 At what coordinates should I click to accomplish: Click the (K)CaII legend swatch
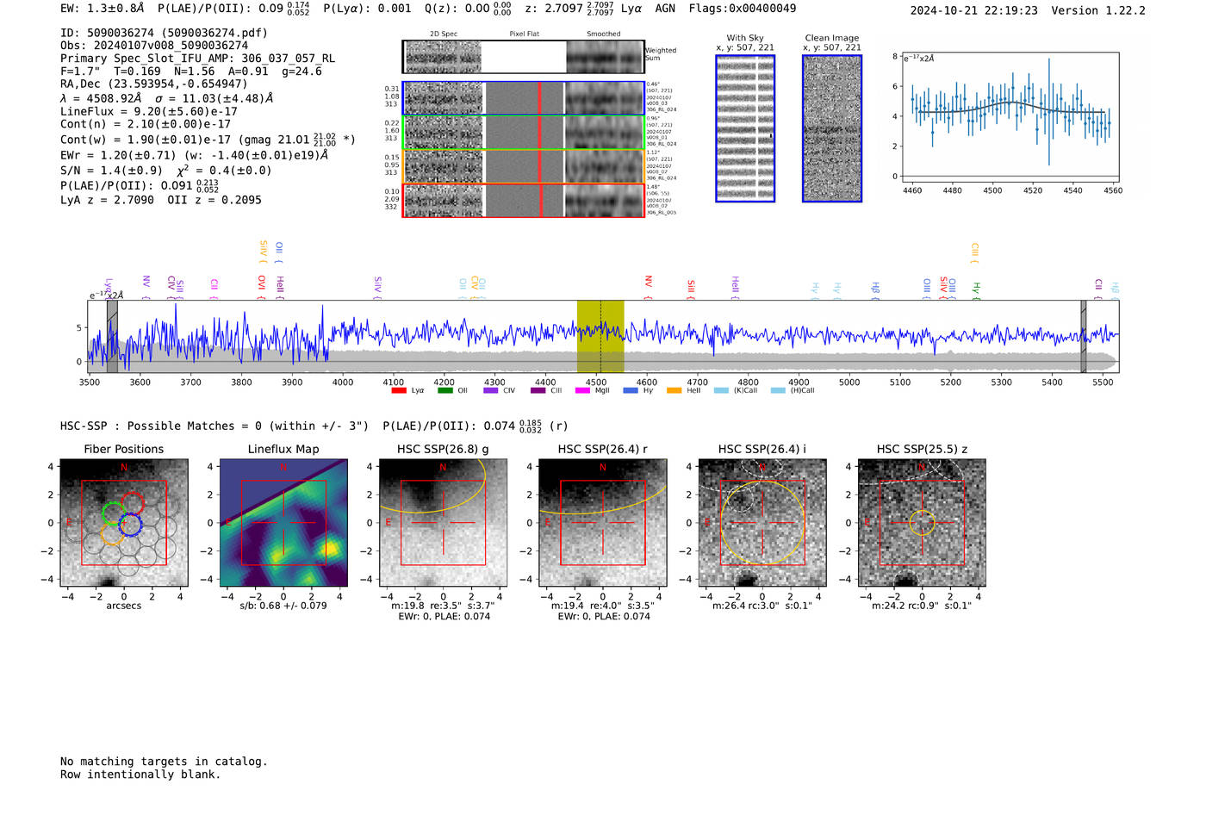[721, 391]
